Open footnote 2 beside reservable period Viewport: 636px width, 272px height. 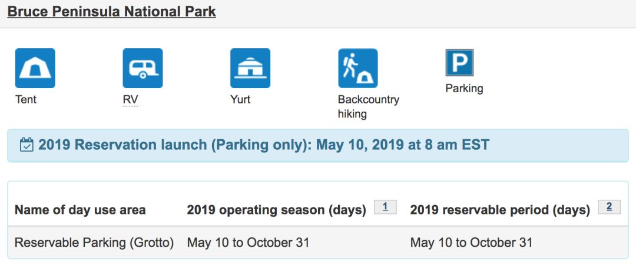coord(609,207)
